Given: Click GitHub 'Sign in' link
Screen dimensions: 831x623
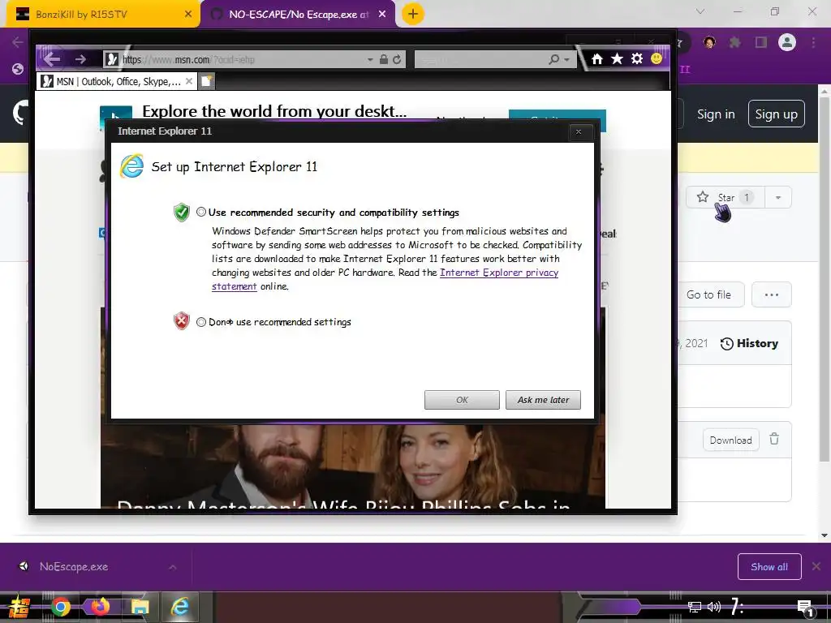Looking at the screenshot, I should tap(716, 114).
